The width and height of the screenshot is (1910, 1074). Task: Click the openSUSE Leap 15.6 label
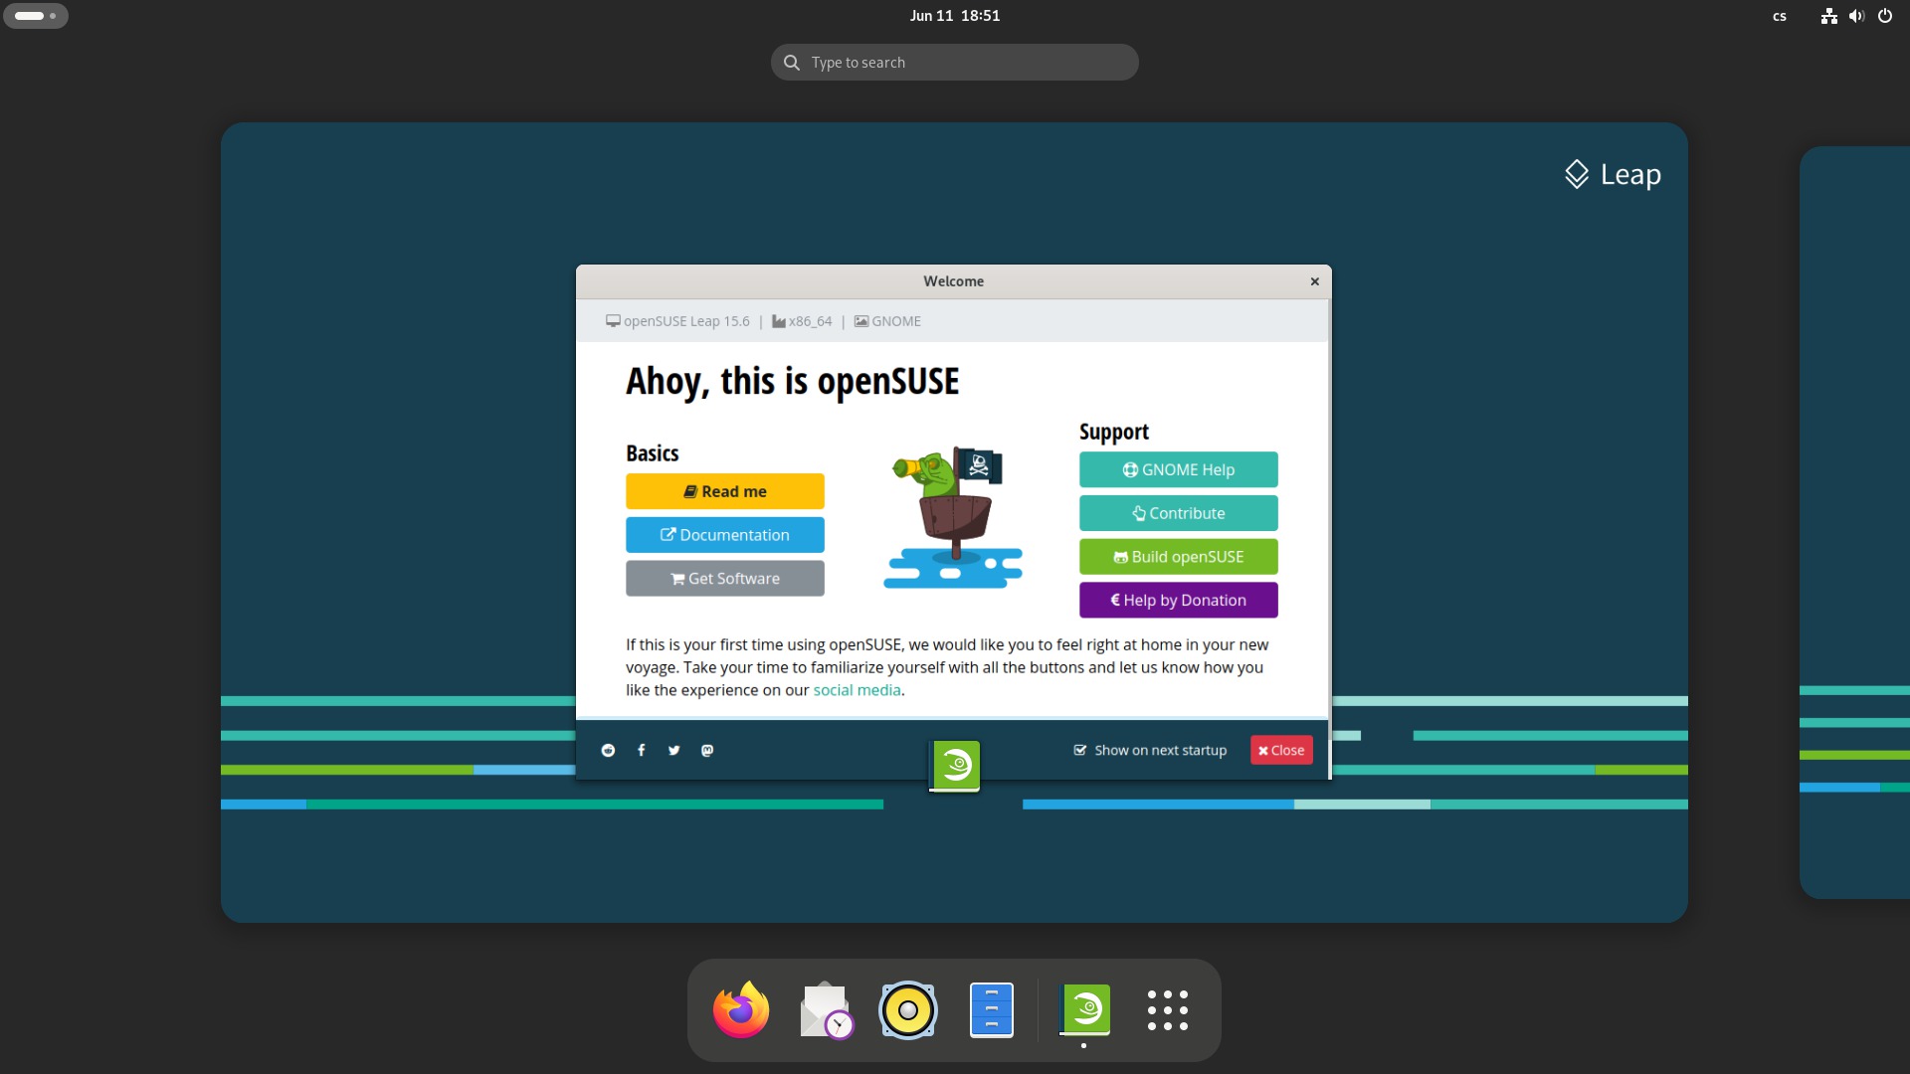coord(677,321)
